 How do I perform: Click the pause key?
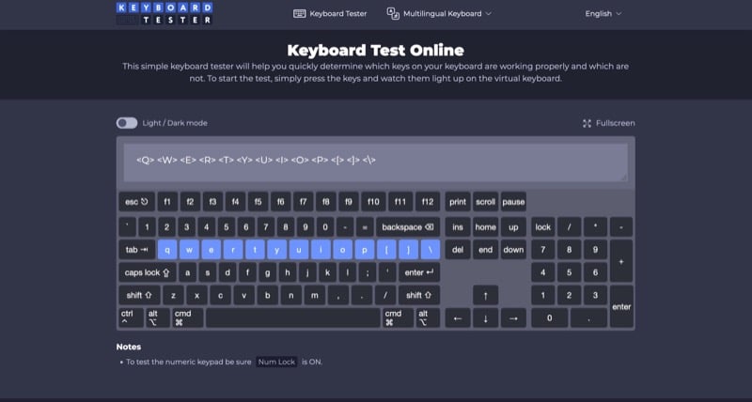tap(513, 202)
